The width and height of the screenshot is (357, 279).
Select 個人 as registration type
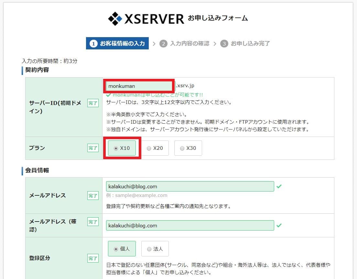point(116,249)
